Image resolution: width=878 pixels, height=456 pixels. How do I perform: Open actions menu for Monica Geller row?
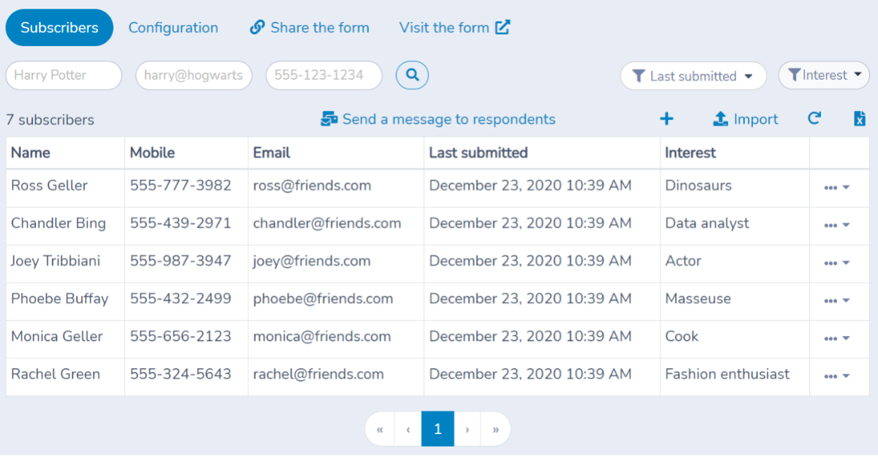[836, 338]
